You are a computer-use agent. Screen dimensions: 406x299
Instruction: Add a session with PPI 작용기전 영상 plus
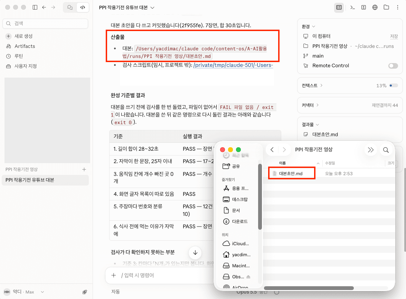(x=84, y=170)
